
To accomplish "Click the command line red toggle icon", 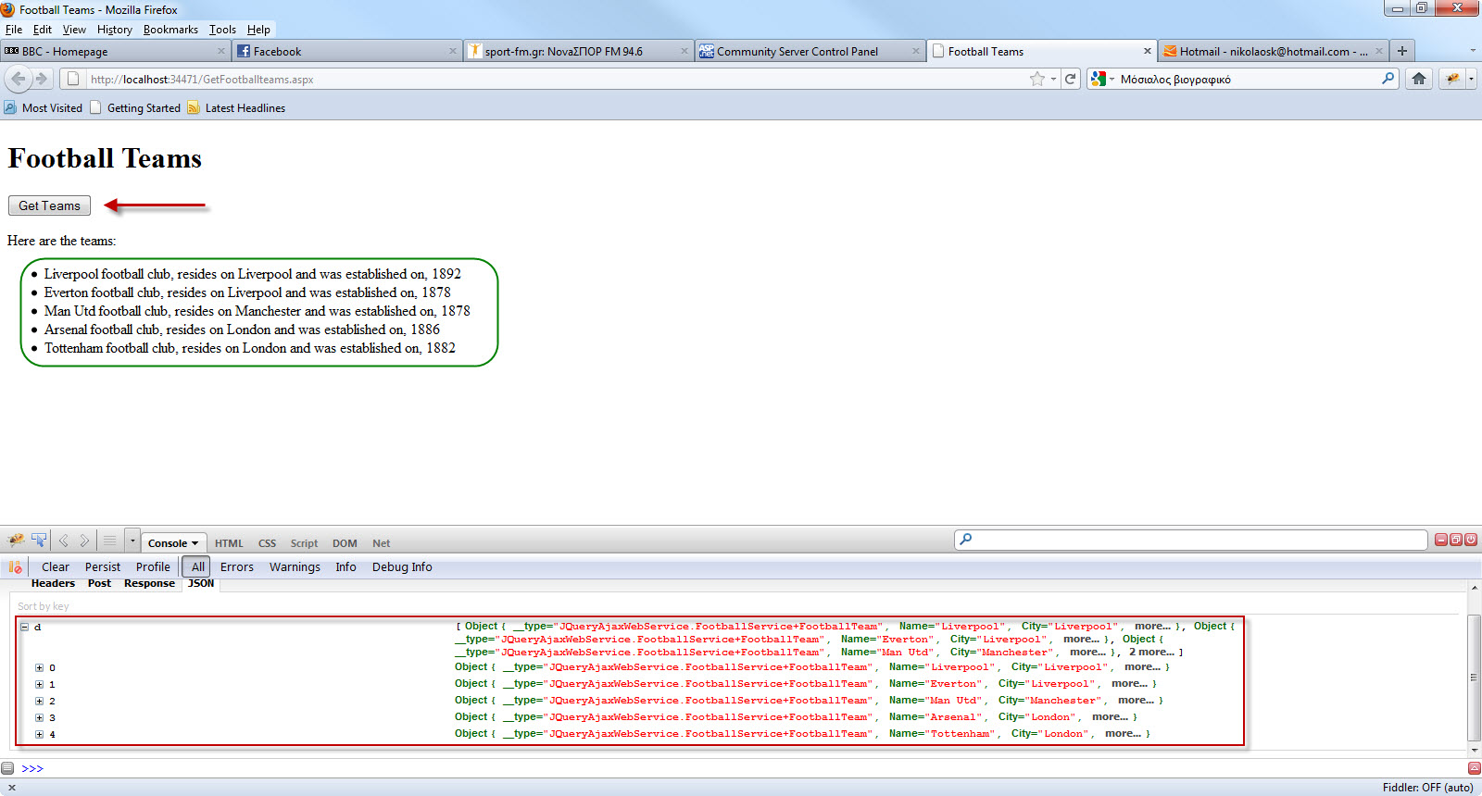I will tap(1474, 768).
